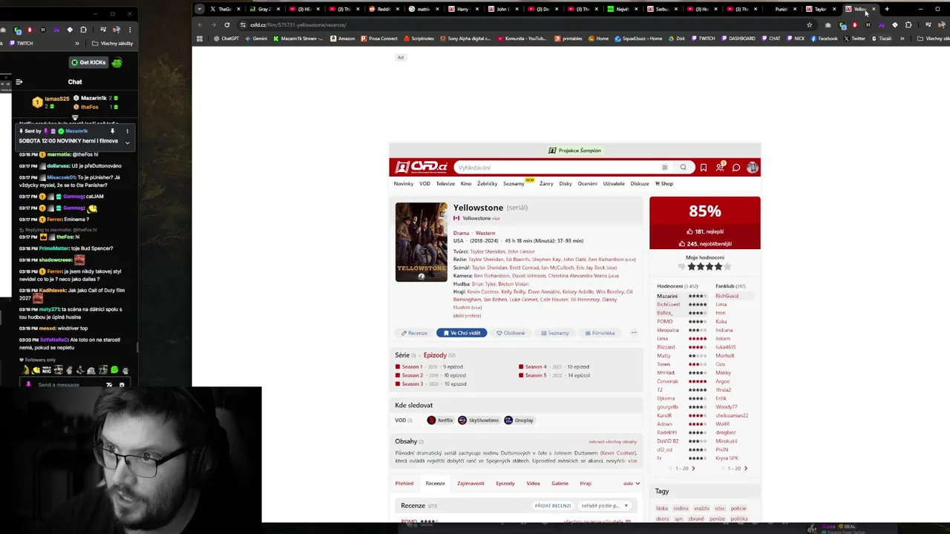Open the VOD menu item

click(x=425, y=184)
